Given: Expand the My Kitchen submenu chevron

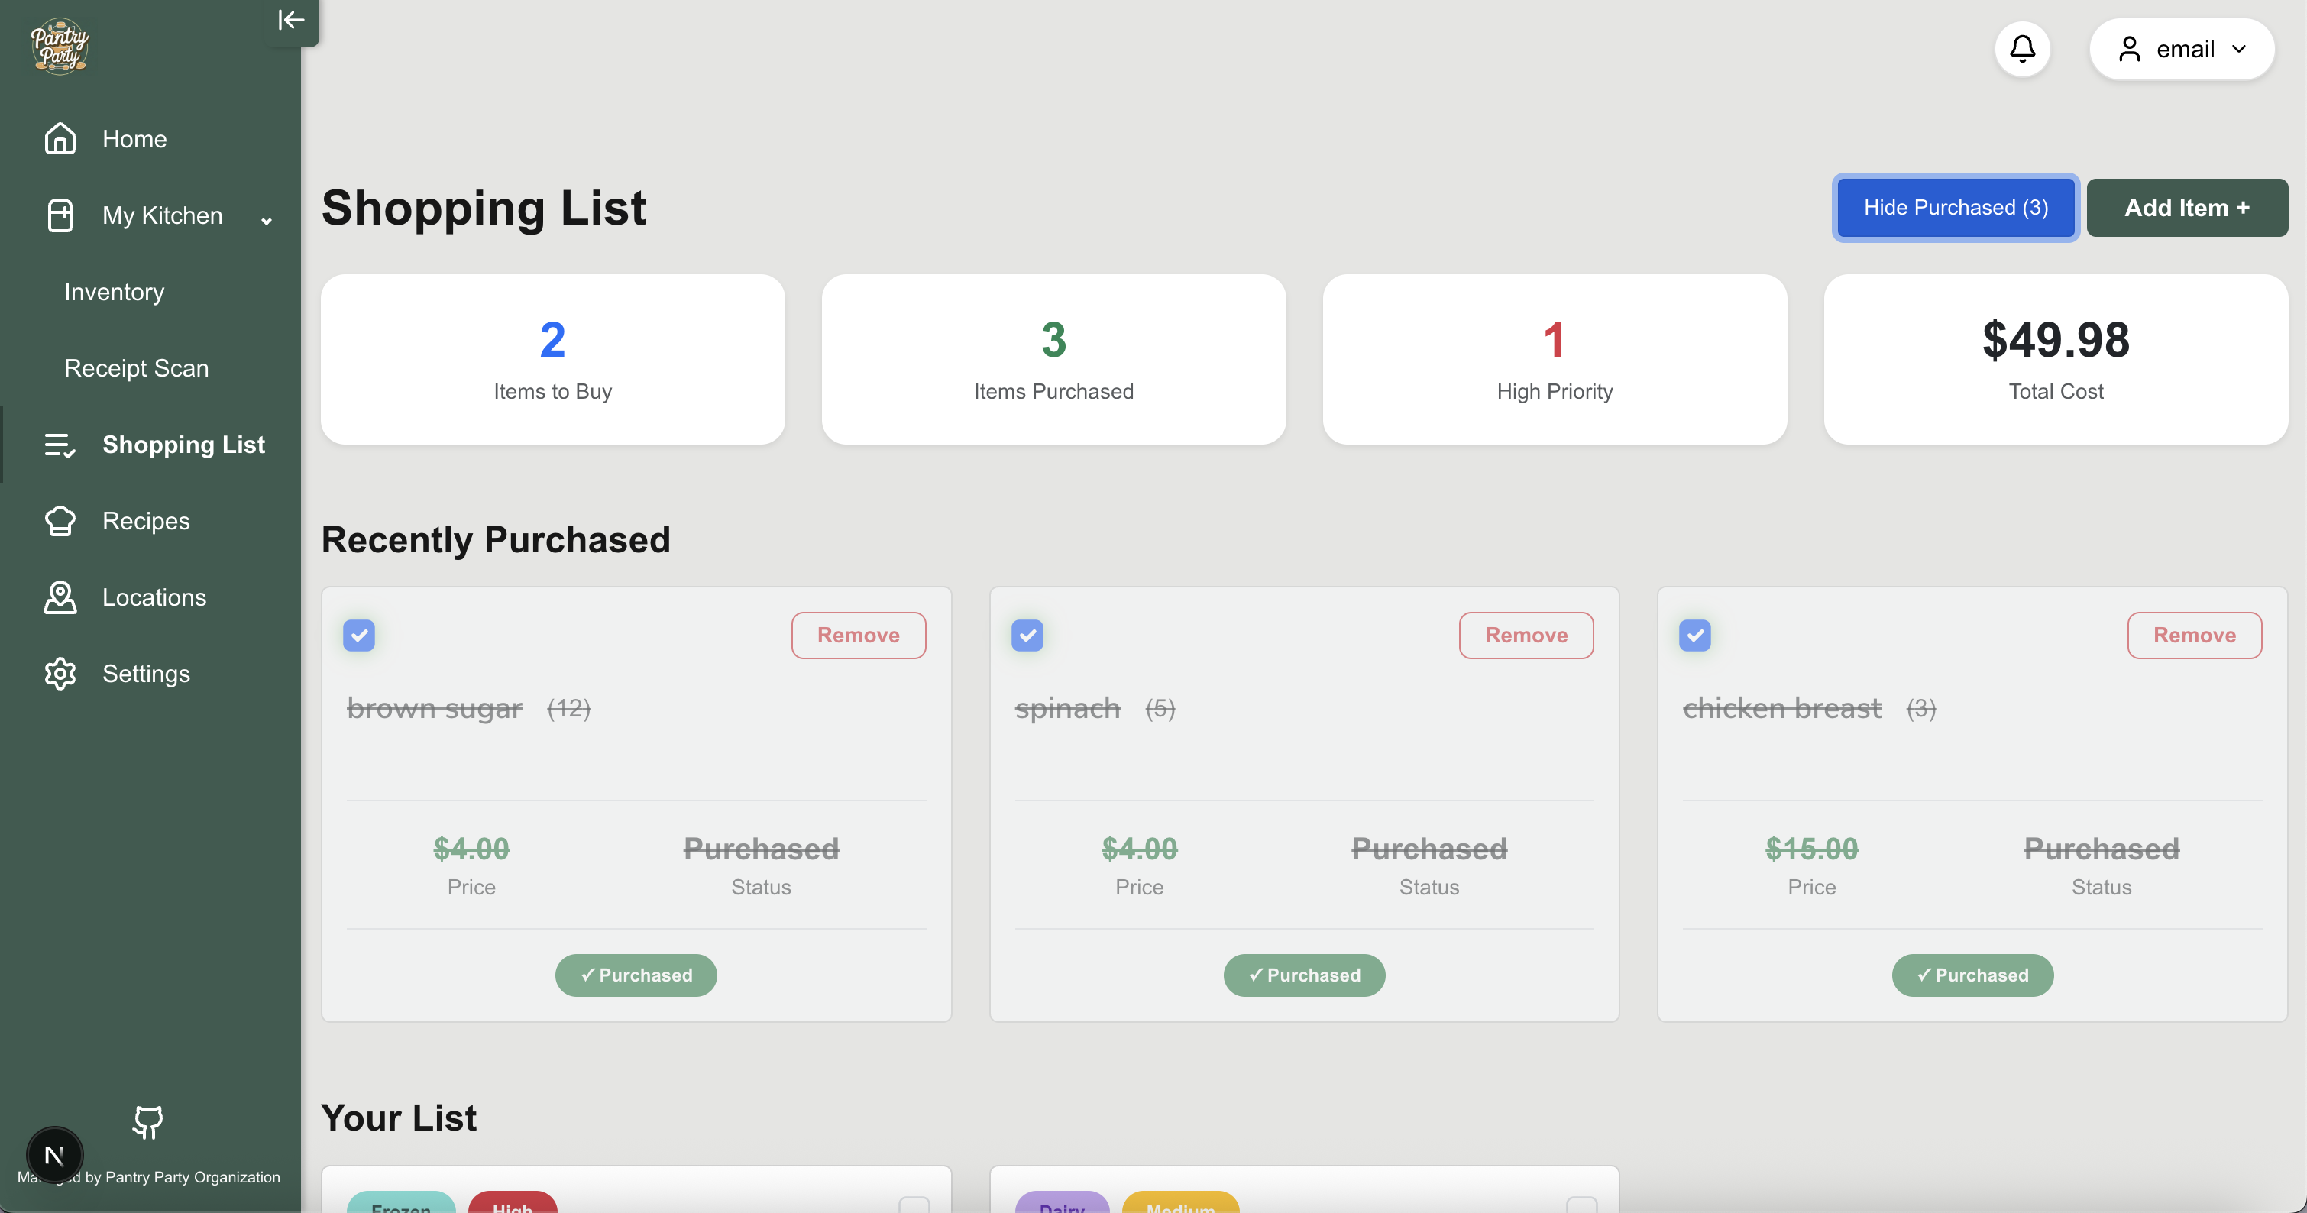Looking at the screenshot, I should pyautogui.click(x=266, y=220).
